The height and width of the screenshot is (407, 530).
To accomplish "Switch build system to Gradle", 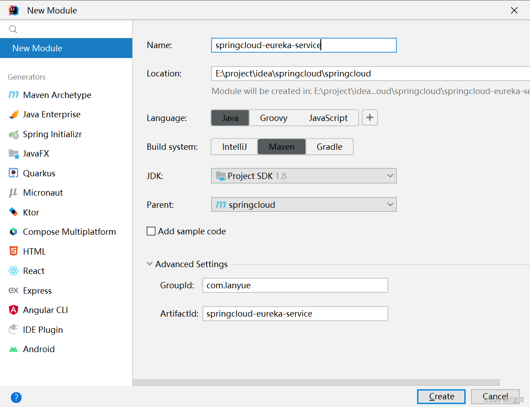I will (x=329, y=147).
